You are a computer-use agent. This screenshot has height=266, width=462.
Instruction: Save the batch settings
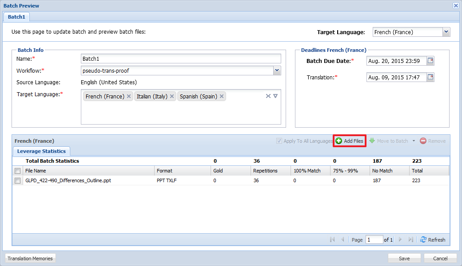click(404, 258)
